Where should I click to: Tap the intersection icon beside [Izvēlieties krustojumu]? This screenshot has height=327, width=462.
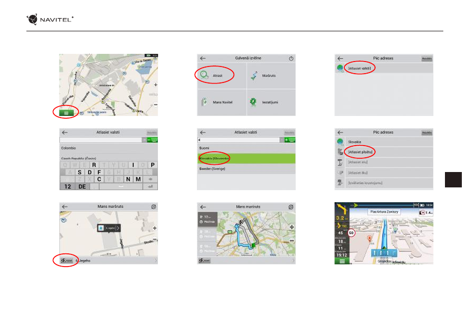340,183
